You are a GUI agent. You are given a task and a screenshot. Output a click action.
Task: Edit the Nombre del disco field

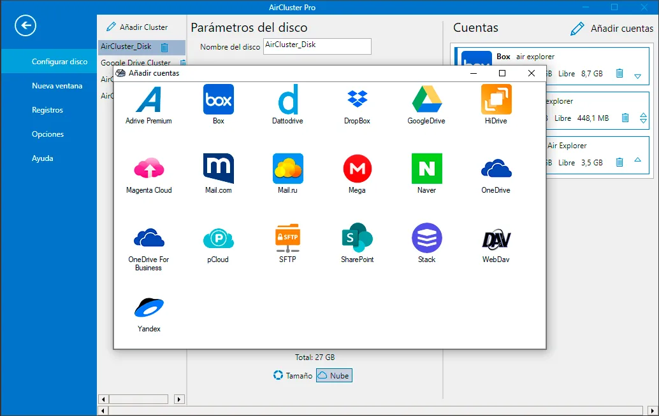pyautogui.click(x=317, y=46)
